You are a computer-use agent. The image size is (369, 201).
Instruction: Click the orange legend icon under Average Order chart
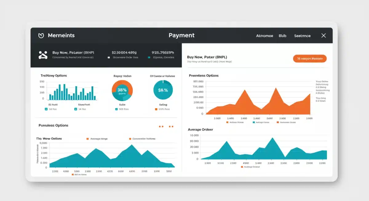[243, 167]
